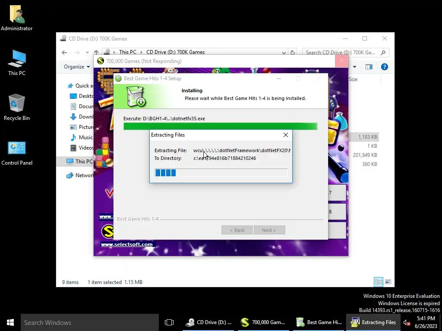Open the Windows Start menu
Image resolution: width=442 pixels, height=331 pixels.
[10, 322]
